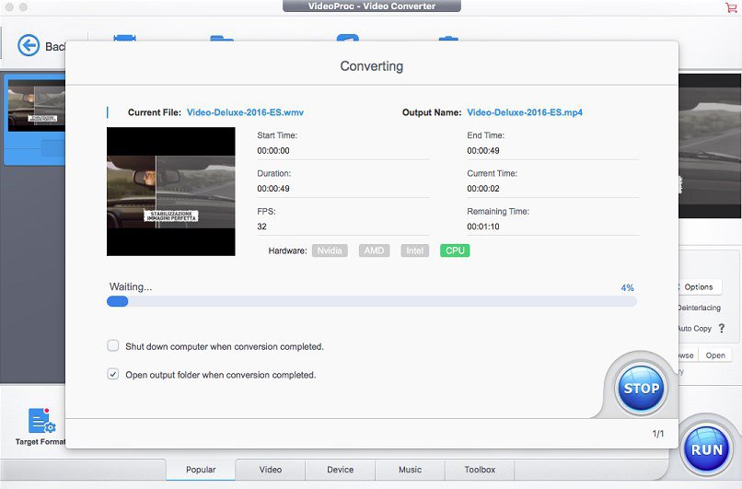
Task: Click the Options button
Action: [x=698, y=287]
